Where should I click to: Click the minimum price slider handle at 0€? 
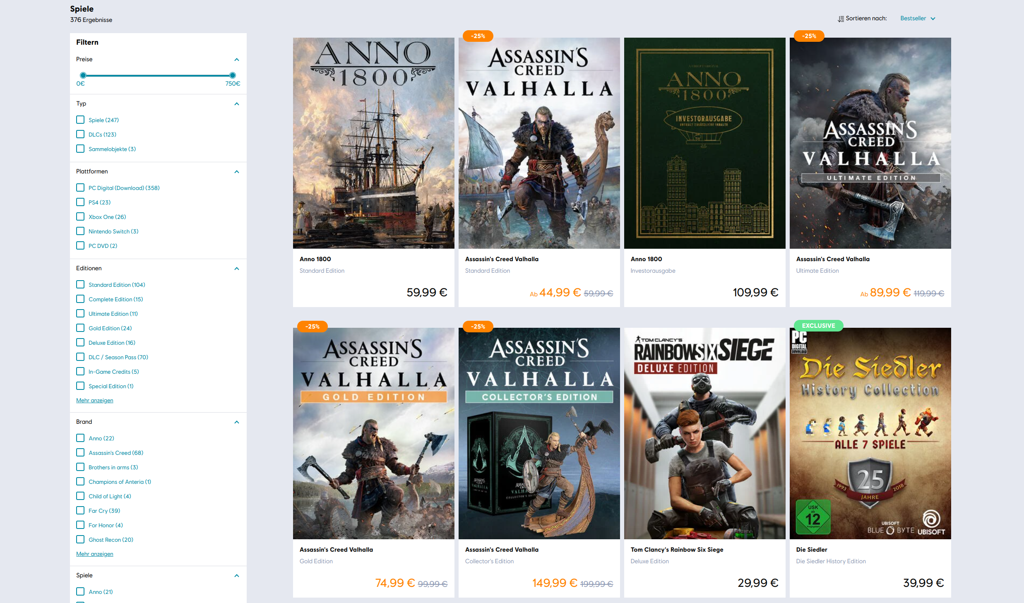click(83, 75)
